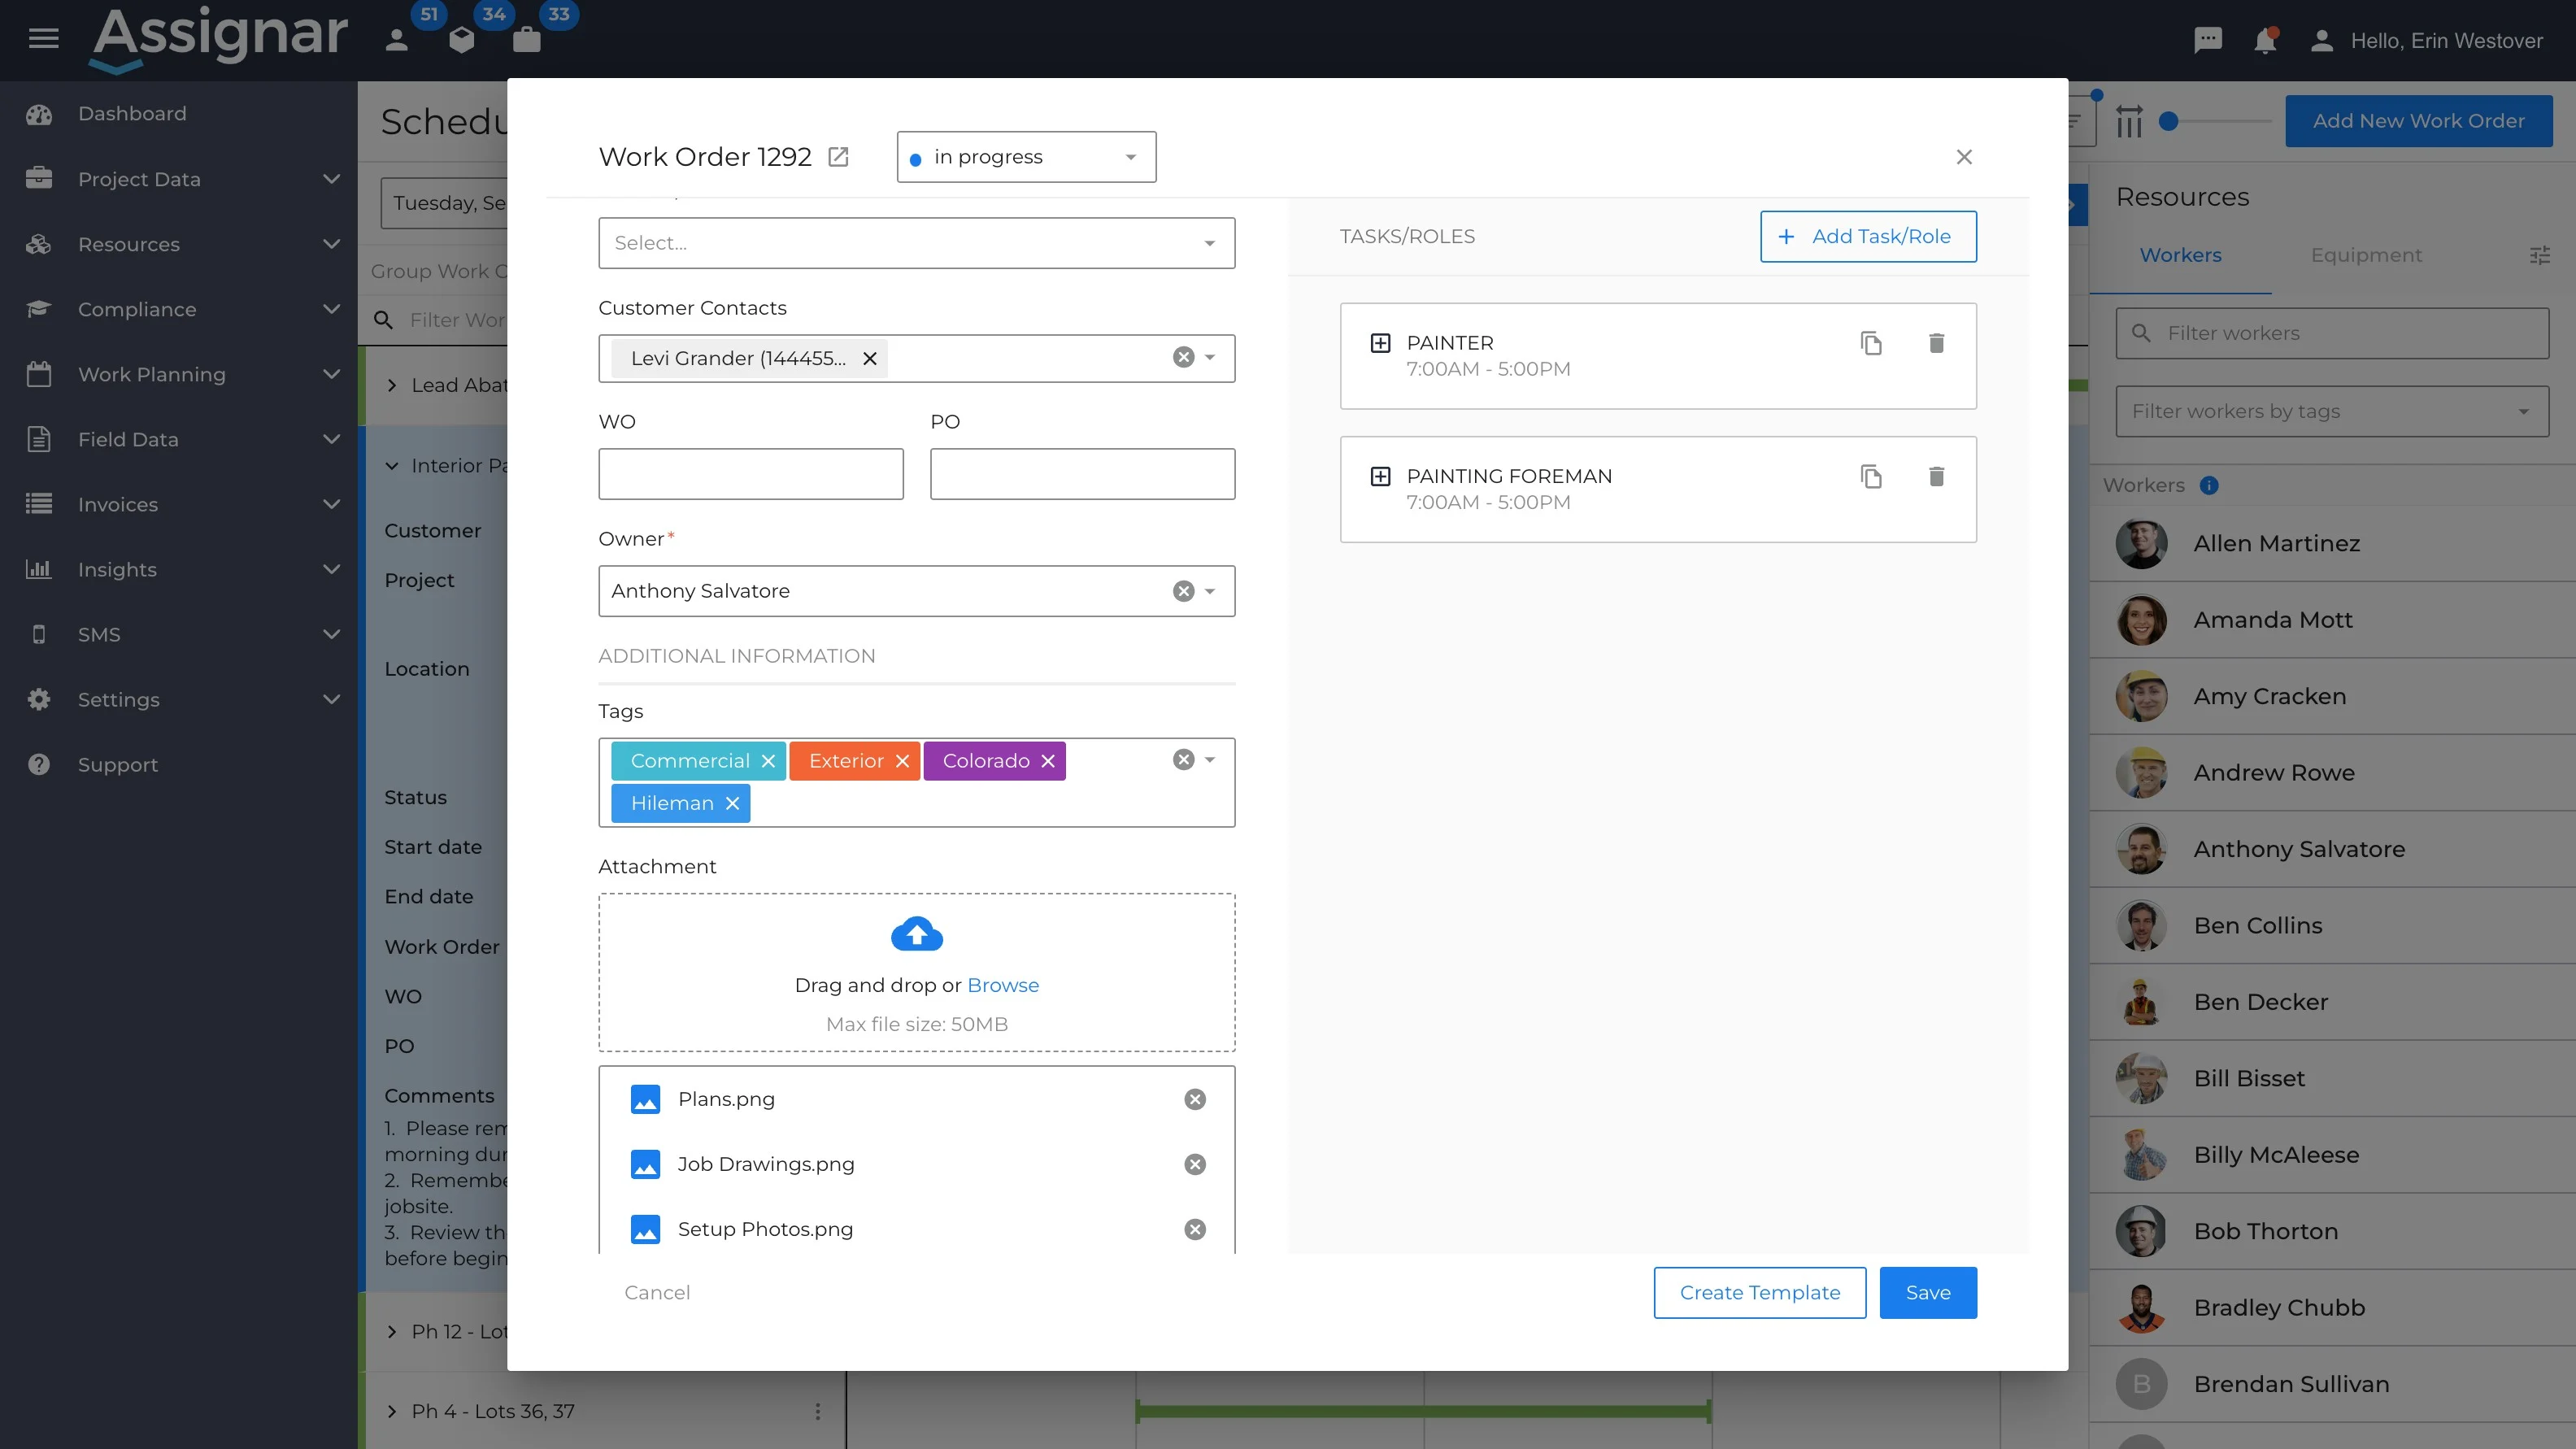Go to Dashboard
Viewport: 2576px width, 1449px height.
pos(132,114)
